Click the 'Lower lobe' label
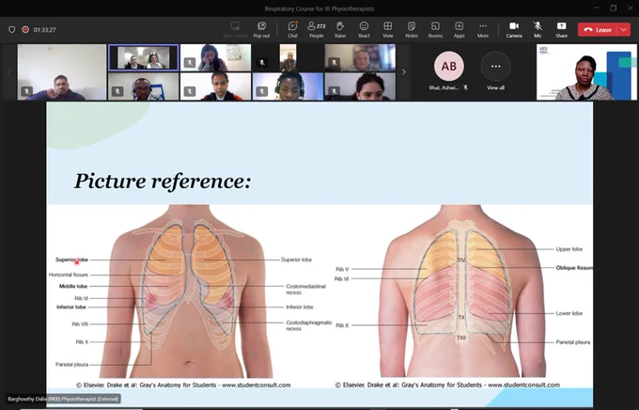639x410 pixels. tap(569, 313)
